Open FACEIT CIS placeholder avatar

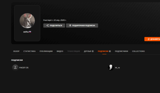(15, 68)
